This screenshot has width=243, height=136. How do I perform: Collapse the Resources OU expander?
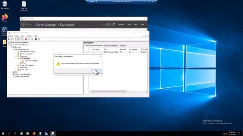pyautogui.click(x=16, y=56)
